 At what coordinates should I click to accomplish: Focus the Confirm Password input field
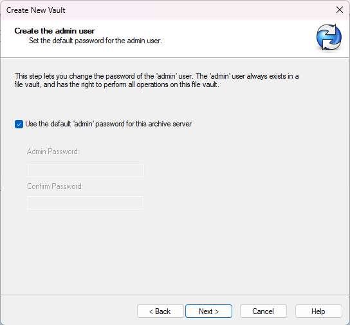[86, 203]
